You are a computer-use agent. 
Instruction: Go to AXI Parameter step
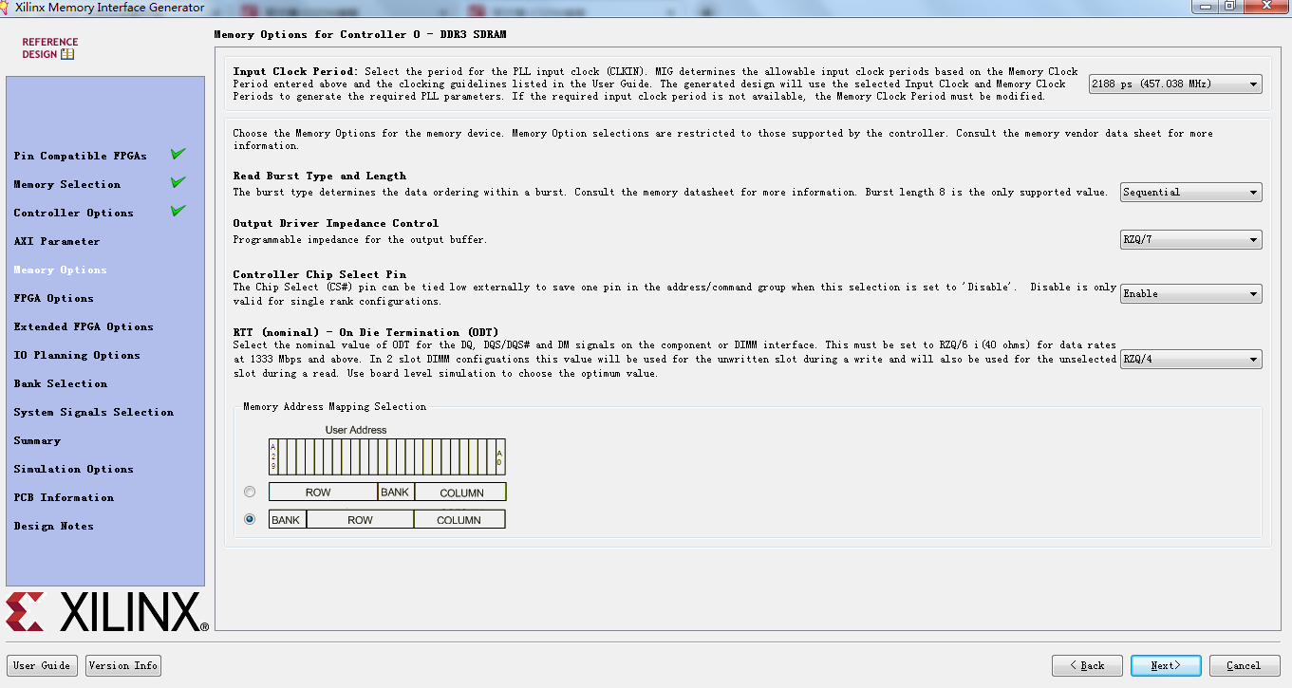point(57,241)
